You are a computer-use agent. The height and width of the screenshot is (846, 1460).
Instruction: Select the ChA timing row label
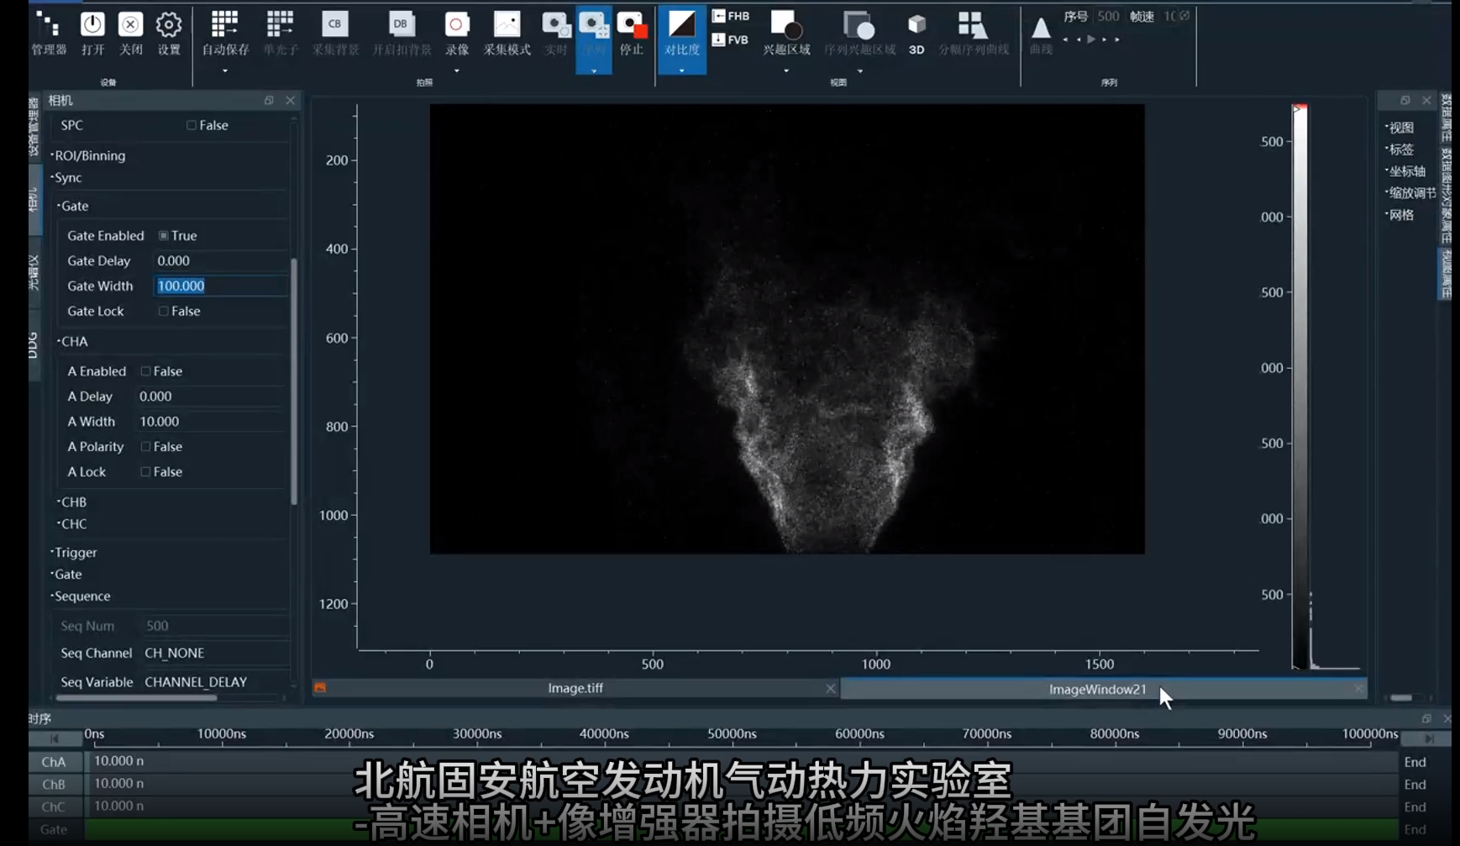click(54, 762)
